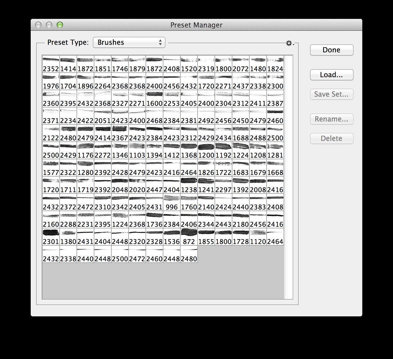Choose the 1851 brush thumbnail
Screen dimensions: 393x359
(x=103, y=64)
